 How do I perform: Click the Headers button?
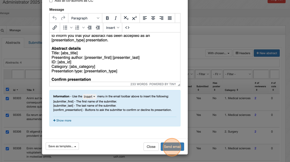tap(243, 53)
